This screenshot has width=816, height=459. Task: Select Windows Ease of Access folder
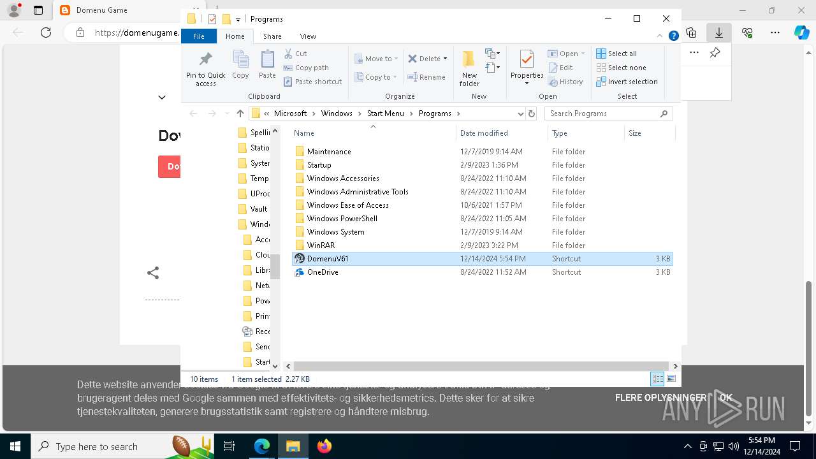pos(482,205)
